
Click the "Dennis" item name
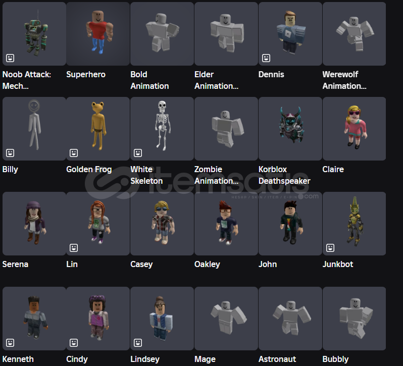271,75
